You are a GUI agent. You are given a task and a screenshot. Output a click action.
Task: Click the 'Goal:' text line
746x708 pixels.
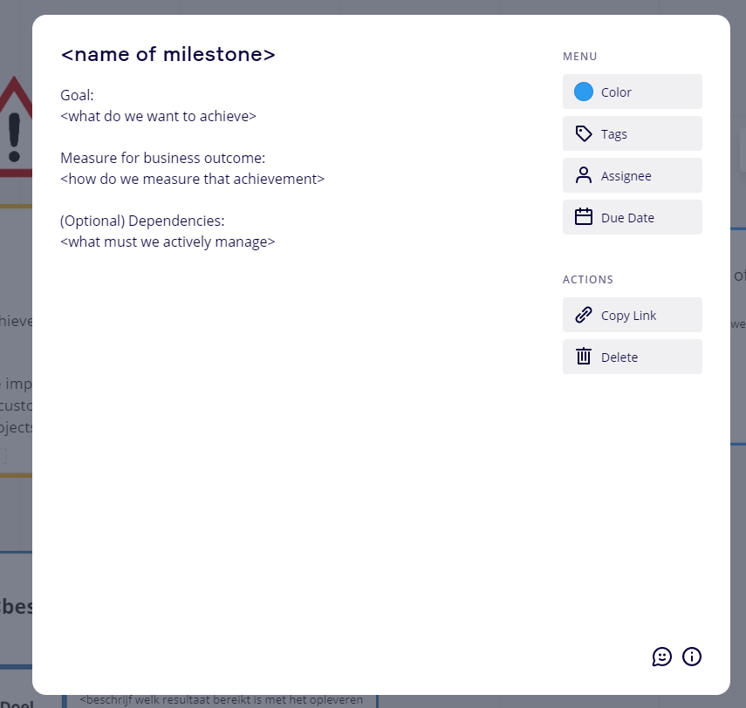(x=77, y=95)
